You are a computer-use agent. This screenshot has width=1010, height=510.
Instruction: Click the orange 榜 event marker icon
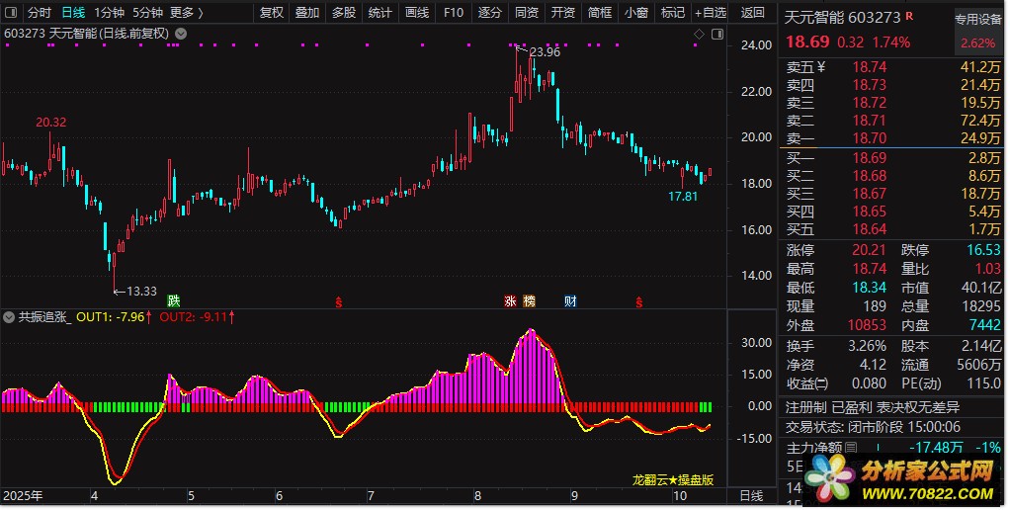(530, 300)
